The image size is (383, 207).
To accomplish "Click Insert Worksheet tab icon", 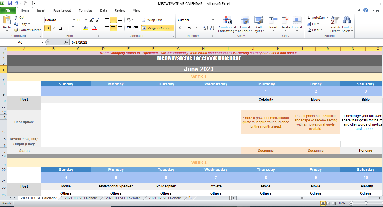I will pos(190,198).
